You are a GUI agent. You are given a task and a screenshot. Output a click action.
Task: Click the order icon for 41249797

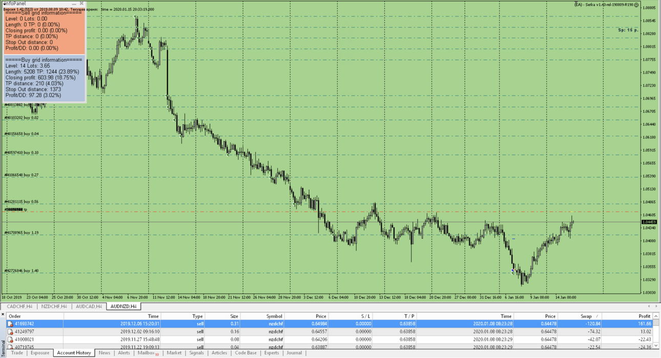click(x=10, y=331)
